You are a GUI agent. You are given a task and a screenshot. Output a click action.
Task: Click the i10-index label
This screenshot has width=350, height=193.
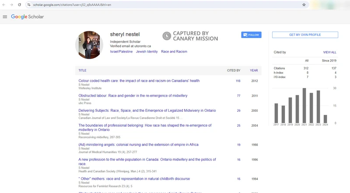tap(280, 77)
